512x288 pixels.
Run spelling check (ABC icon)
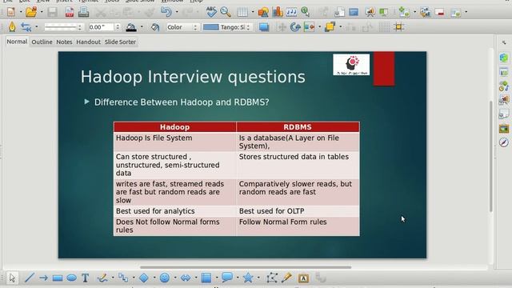click(211, 12)
